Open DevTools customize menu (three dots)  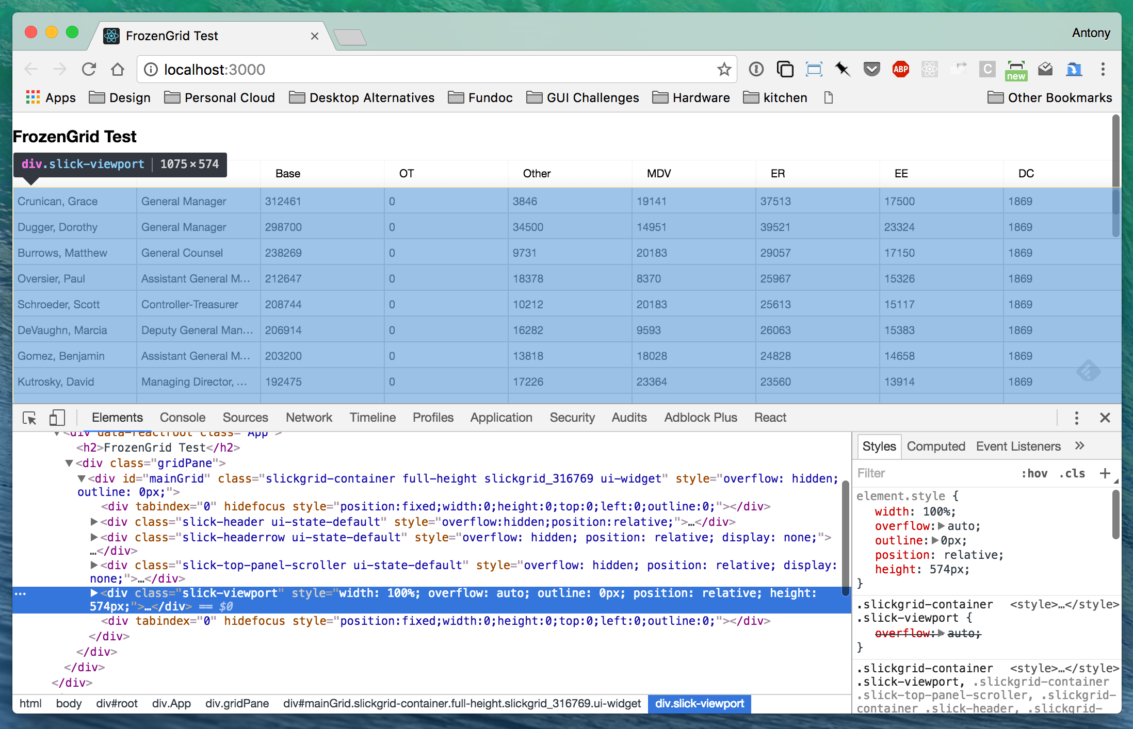[1076, 418]
